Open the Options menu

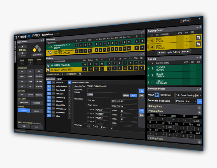tap(185, 20)
